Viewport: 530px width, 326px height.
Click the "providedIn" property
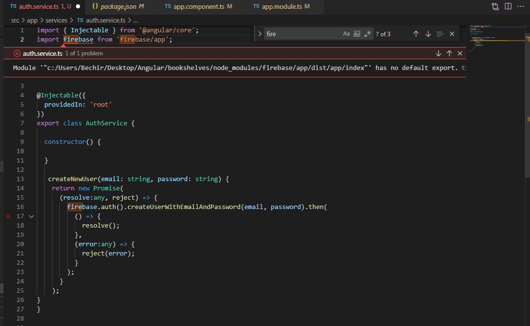(x=63, y=105)
